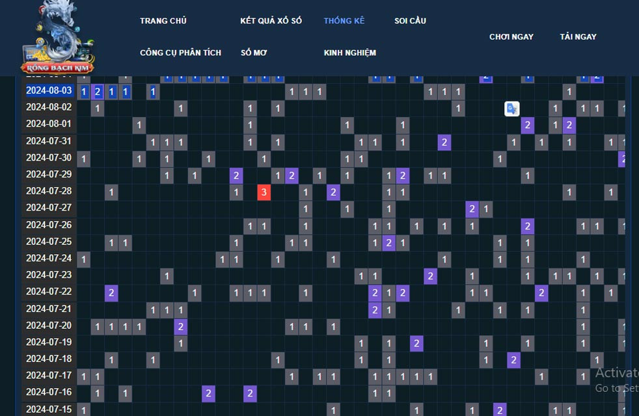The image size is (639, 416).
Task: Select the purple 2 cell in 2024-07-20 row
Action: [180, 326]
